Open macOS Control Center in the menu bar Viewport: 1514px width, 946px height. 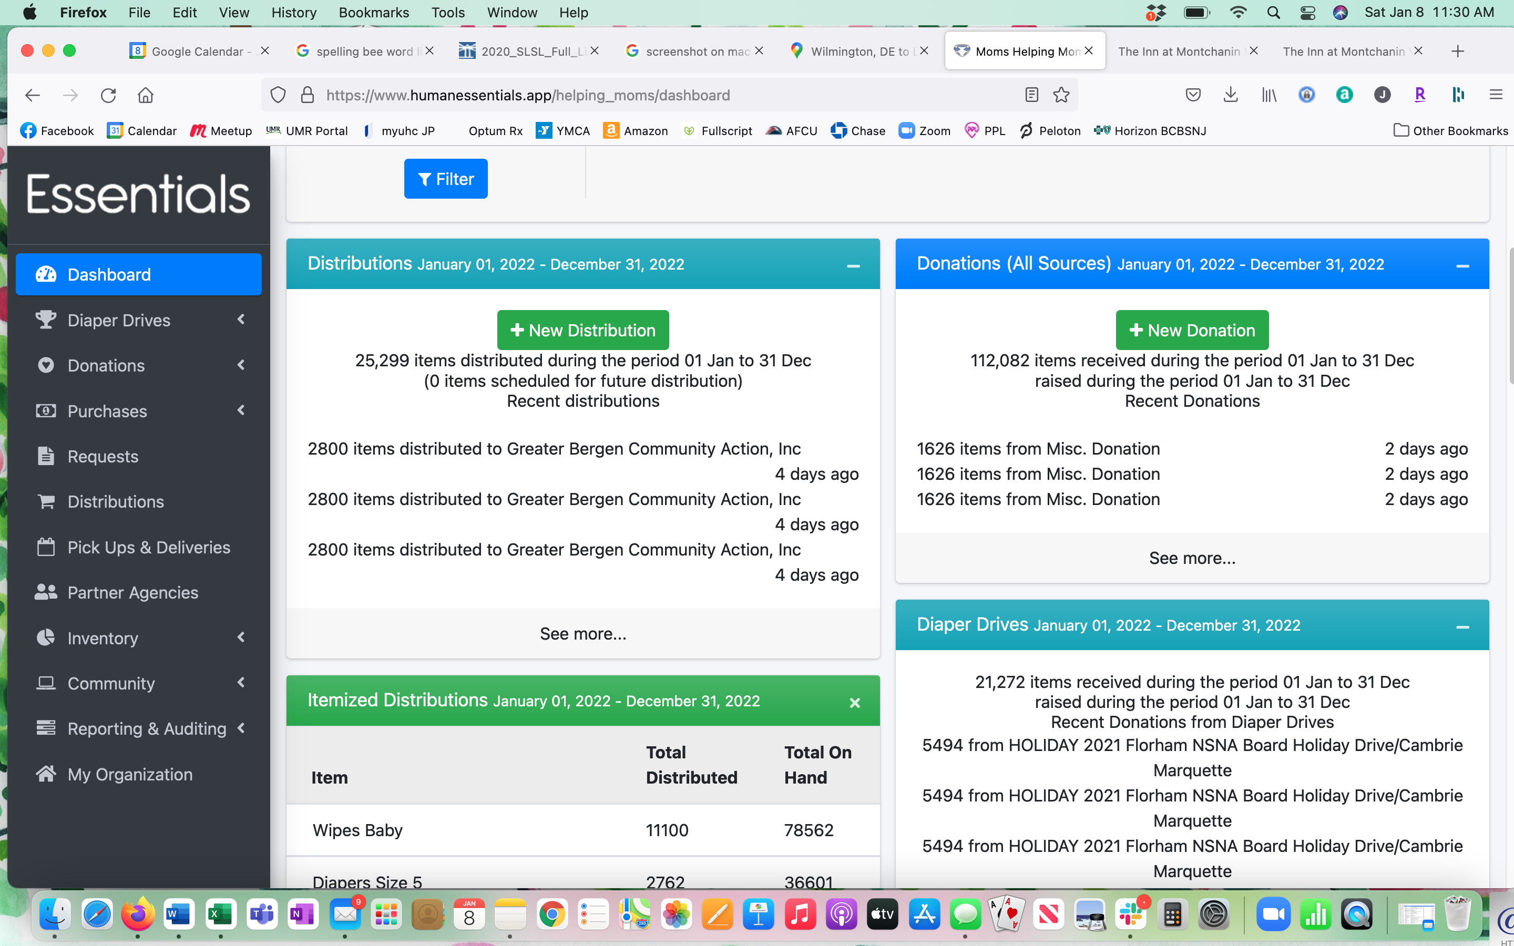[x=1307, y=13]
